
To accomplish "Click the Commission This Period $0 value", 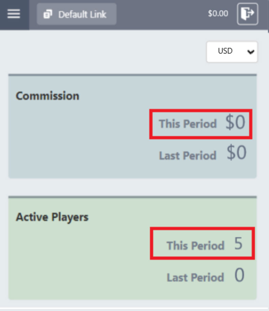I will [x=235, y=123].
